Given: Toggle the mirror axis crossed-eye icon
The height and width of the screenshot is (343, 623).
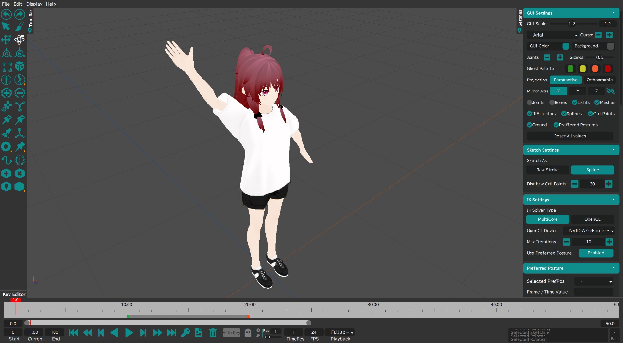Looking at the screenshot, I should point(611,91).
